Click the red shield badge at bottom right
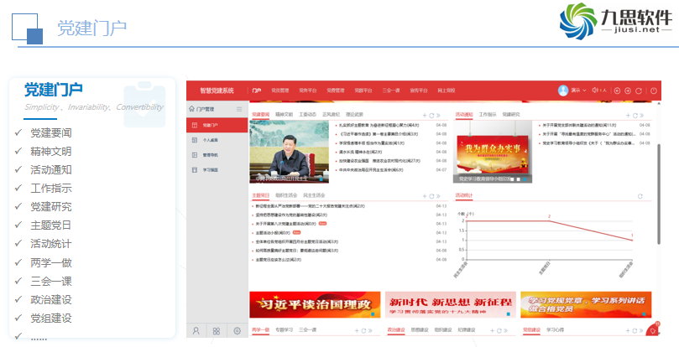Screen dimensions: 679x347 tap(652, 330)
